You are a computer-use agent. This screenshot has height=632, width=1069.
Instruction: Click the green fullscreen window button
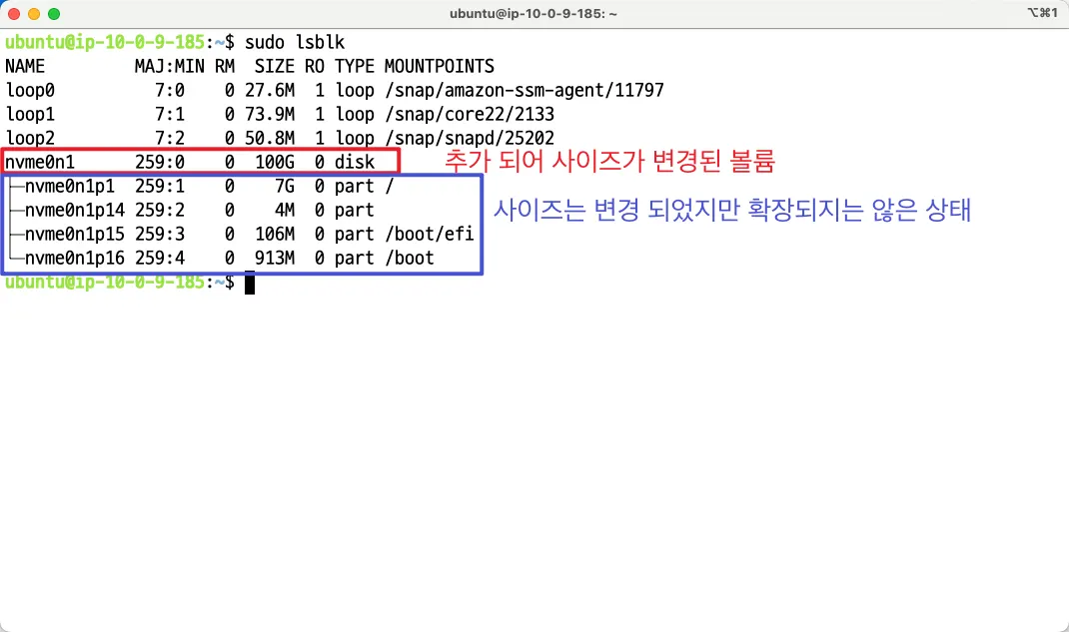[x=54, y=14]
